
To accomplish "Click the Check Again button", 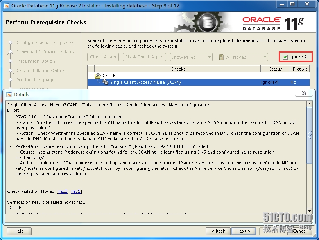I will point(103,57).
